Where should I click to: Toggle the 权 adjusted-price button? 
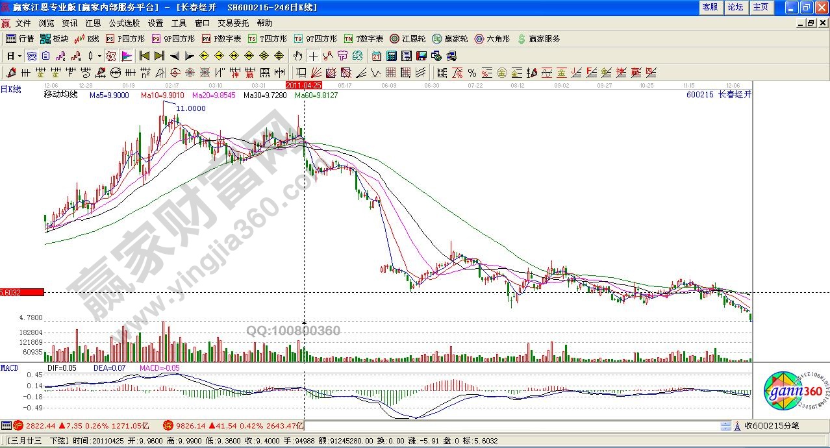click(111, 56)
